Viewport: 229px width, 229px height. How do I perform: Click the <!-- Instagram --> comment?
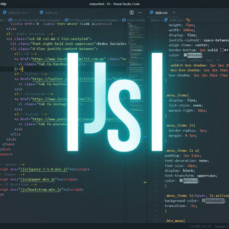click(33, 94)
